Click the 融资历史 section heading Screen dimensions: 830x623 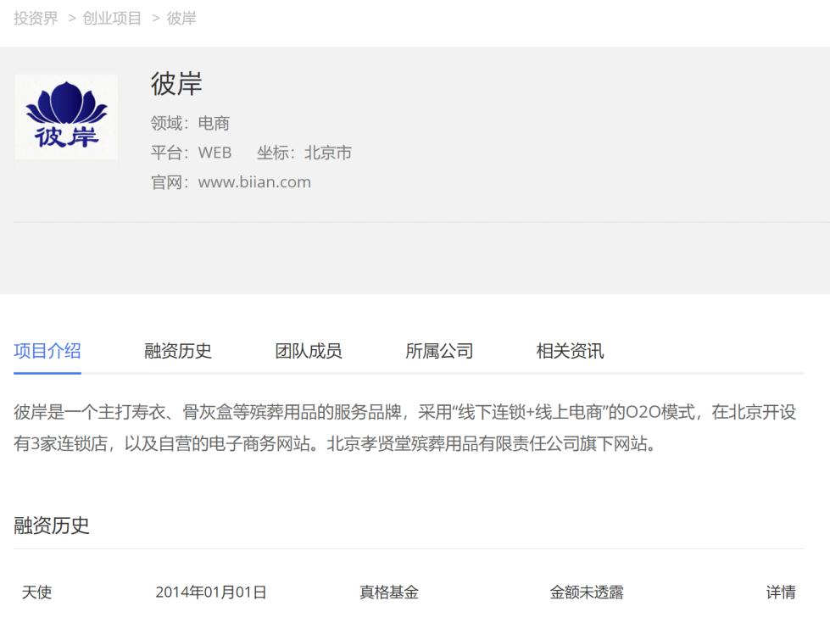point(52,526)
